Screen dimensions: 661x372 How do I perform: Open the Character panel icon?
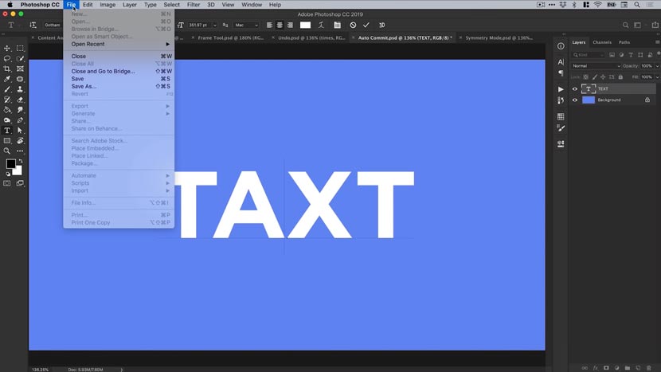tap(561, 61)
